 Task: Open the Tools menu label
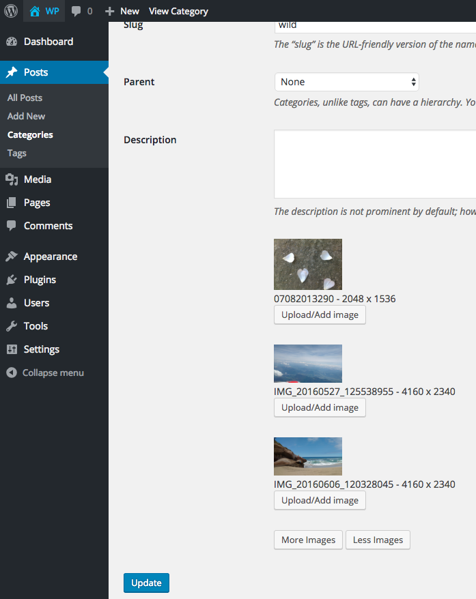[36, 326]
